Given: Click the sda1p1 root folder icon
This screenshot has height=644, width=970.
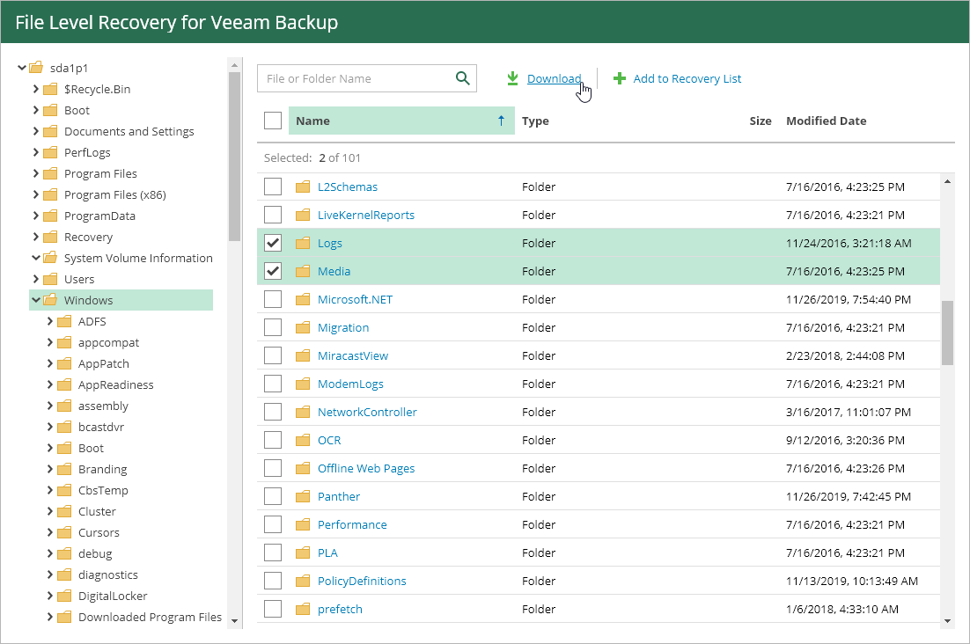Looking at the screenshot, I should [36, 68].
